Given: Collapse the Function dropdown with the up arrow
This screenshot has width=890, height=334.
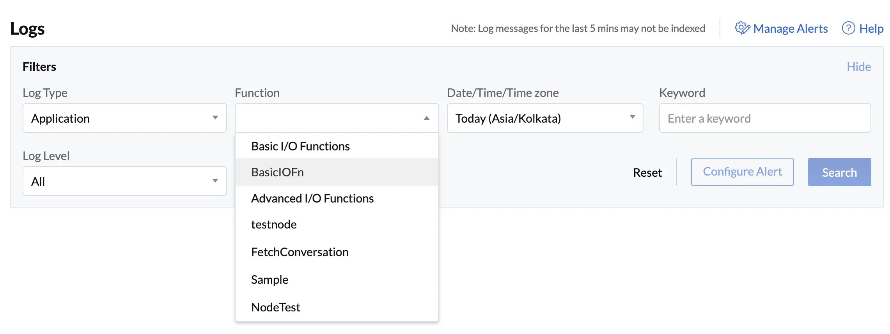Looking at the screenshot, I should click(427, 118).
